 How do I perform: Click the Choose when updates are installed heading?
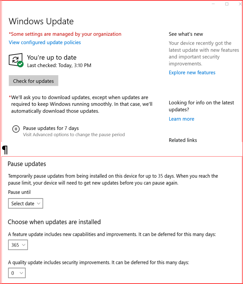pyautogui.click(x=54, y=222)
